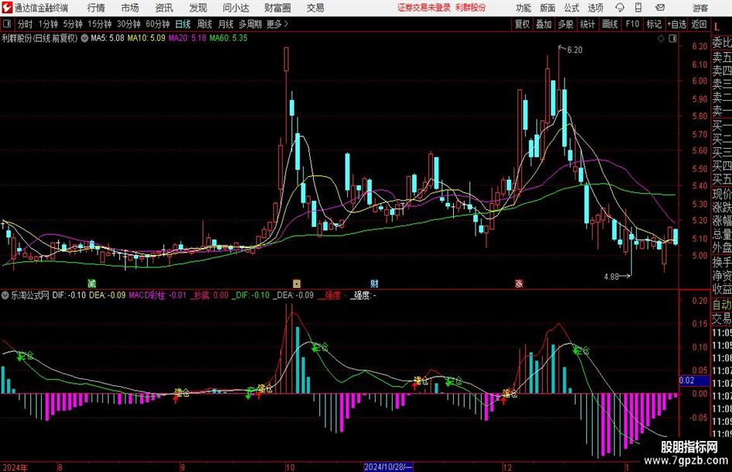Click the mobile phone icon
This screenshot has width=732, height=472.
tap(638, 8)
